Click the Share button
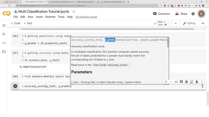209x117 pixels. 181,14
